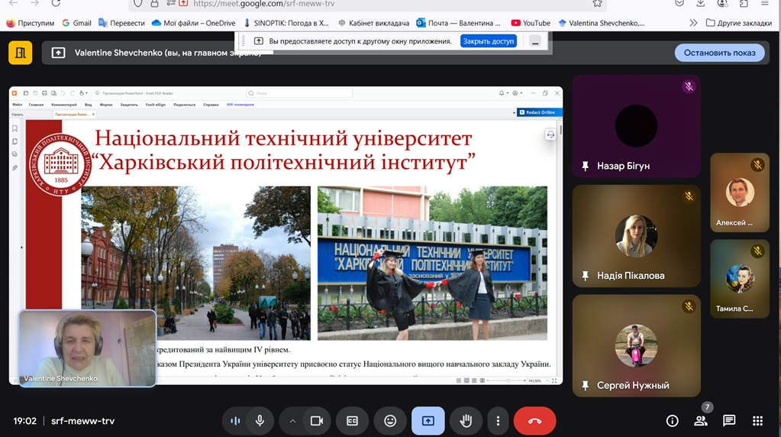781x437 pixels.
Task: Open activities grid icon
Action: [x=757, y=421]
